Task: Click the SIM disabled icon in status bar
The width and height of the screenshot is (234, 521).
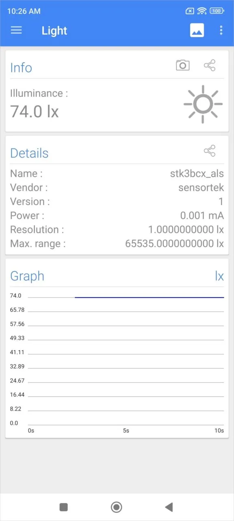Action: 189,11
